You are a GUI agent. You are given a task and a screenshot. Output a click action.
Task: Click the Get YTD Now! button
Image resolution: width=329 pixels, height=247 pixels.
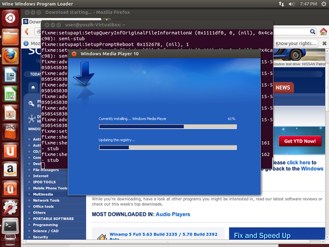click(x=300, y=141)
